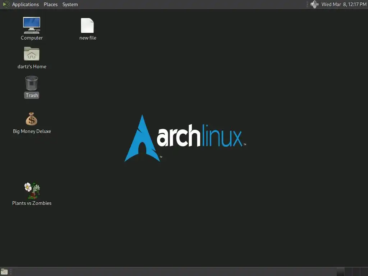Open the clock showing Wed Mar 8, 12:17 PM
368x276 pixels.
[x=344, y=4]
